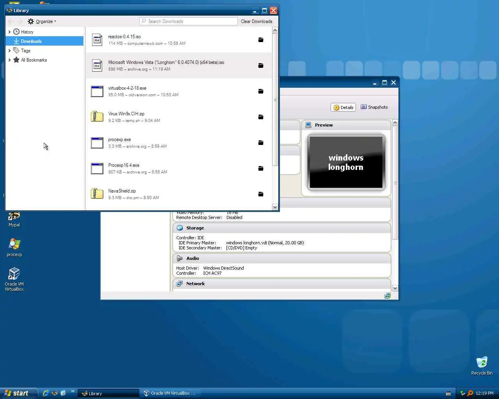Open containing folder for virtualbox-4-2-18.exe
This screenshot has width=499, height=399.
pyautogui.click(x=261, y=91)
